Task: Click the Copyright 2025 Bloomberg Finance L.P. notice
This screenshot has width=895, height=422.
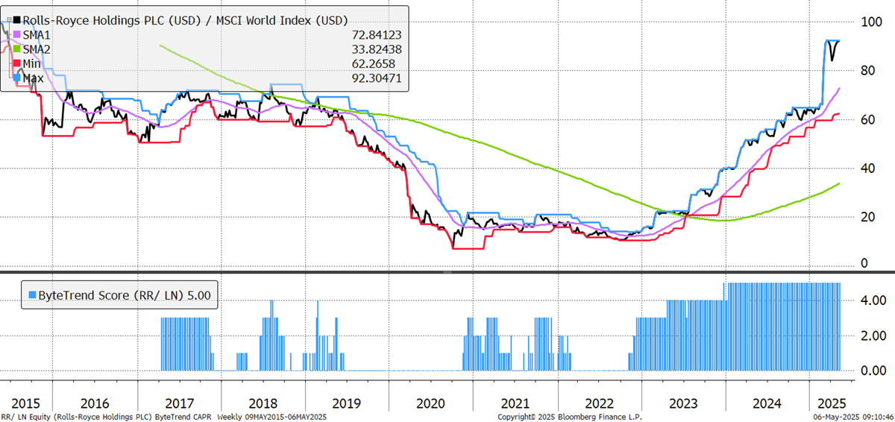Action: tap(569, 417)
